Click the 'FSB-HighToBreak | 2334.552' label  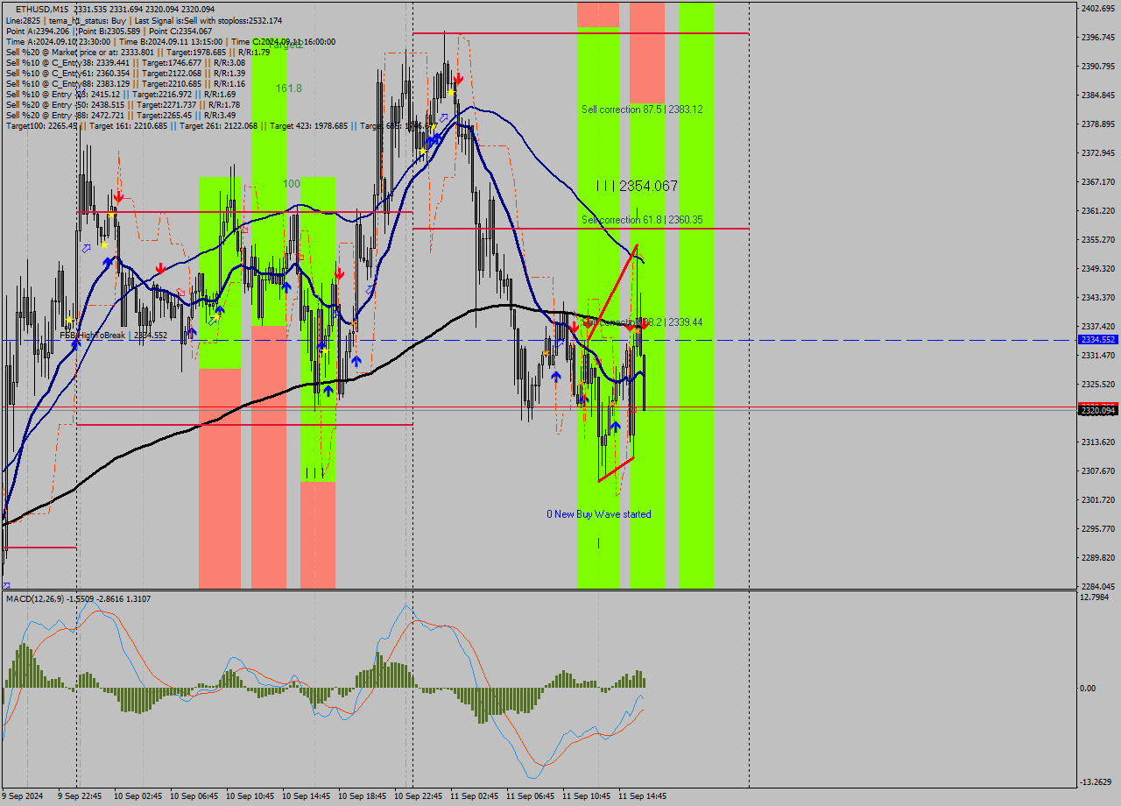tap(113, 336)
